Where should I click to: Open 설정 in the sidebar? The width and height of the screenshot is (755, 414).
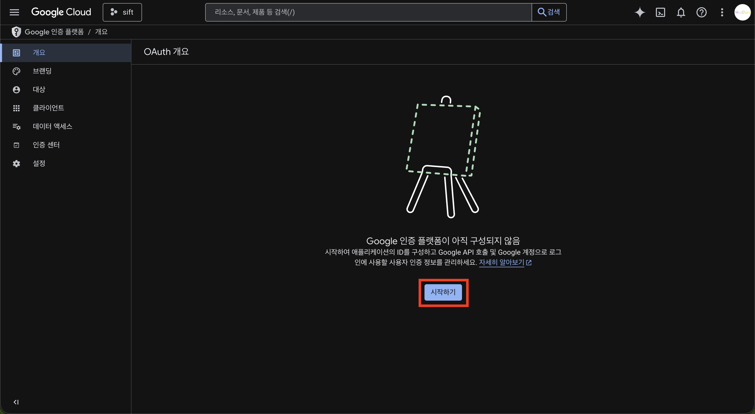coord(39,163)
